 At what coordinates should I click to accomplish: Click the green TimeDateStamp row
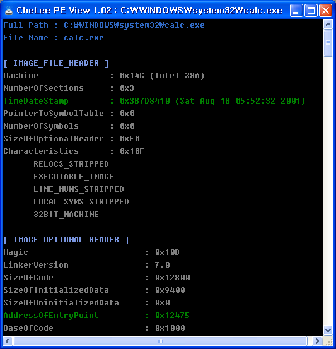[154, 101]
